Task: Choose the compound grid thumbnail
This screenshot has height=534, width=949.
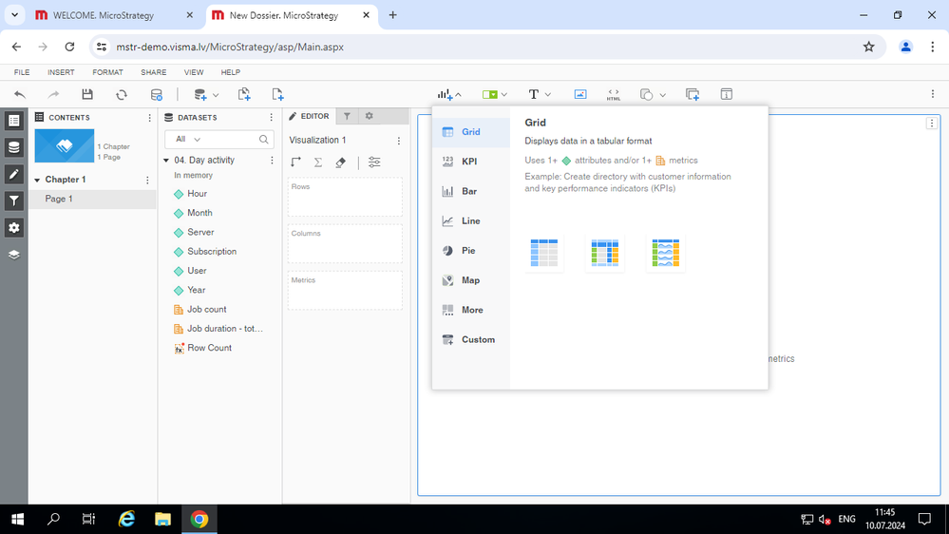Action: (x=604, y=253)
